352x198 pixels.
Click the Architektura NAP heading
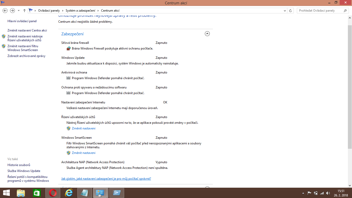click(x=93, y=162)
